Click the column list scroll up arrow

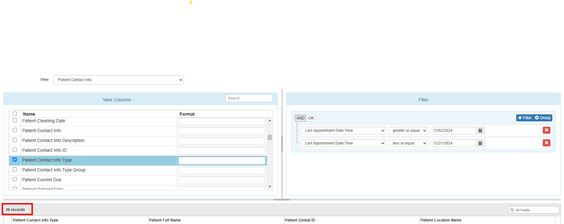click(x=270, y=120)
